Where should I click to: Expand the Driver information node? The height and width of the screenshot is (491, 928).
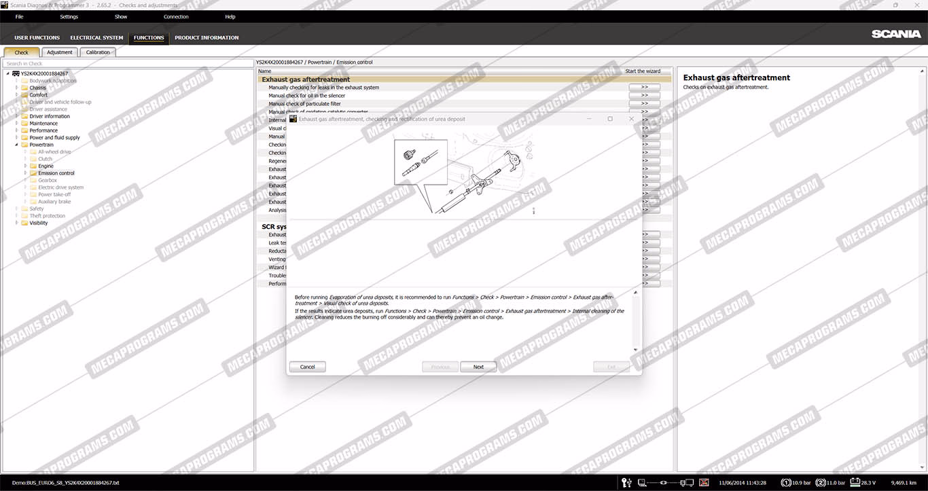(x=17, y=116)
